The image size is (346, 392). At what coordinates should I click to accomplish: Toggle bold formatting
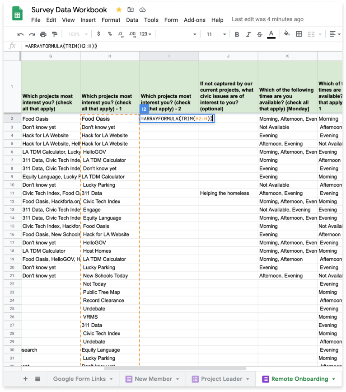tap(237, 34)
